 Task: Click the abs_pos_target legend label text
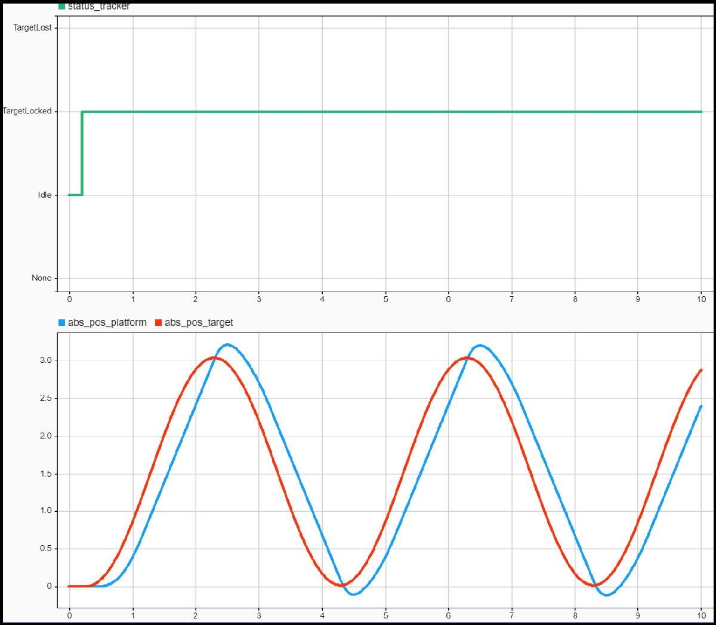[x=200, y=322]
